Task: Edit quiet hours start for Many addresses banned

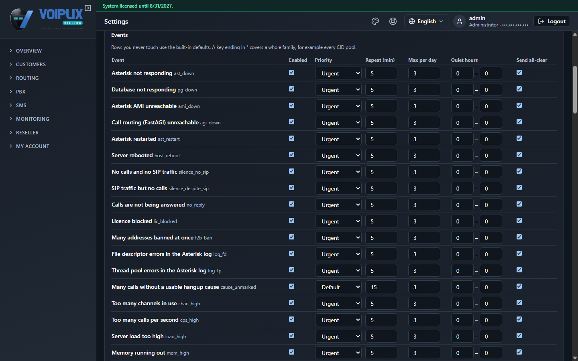Action: pos(462,238)
